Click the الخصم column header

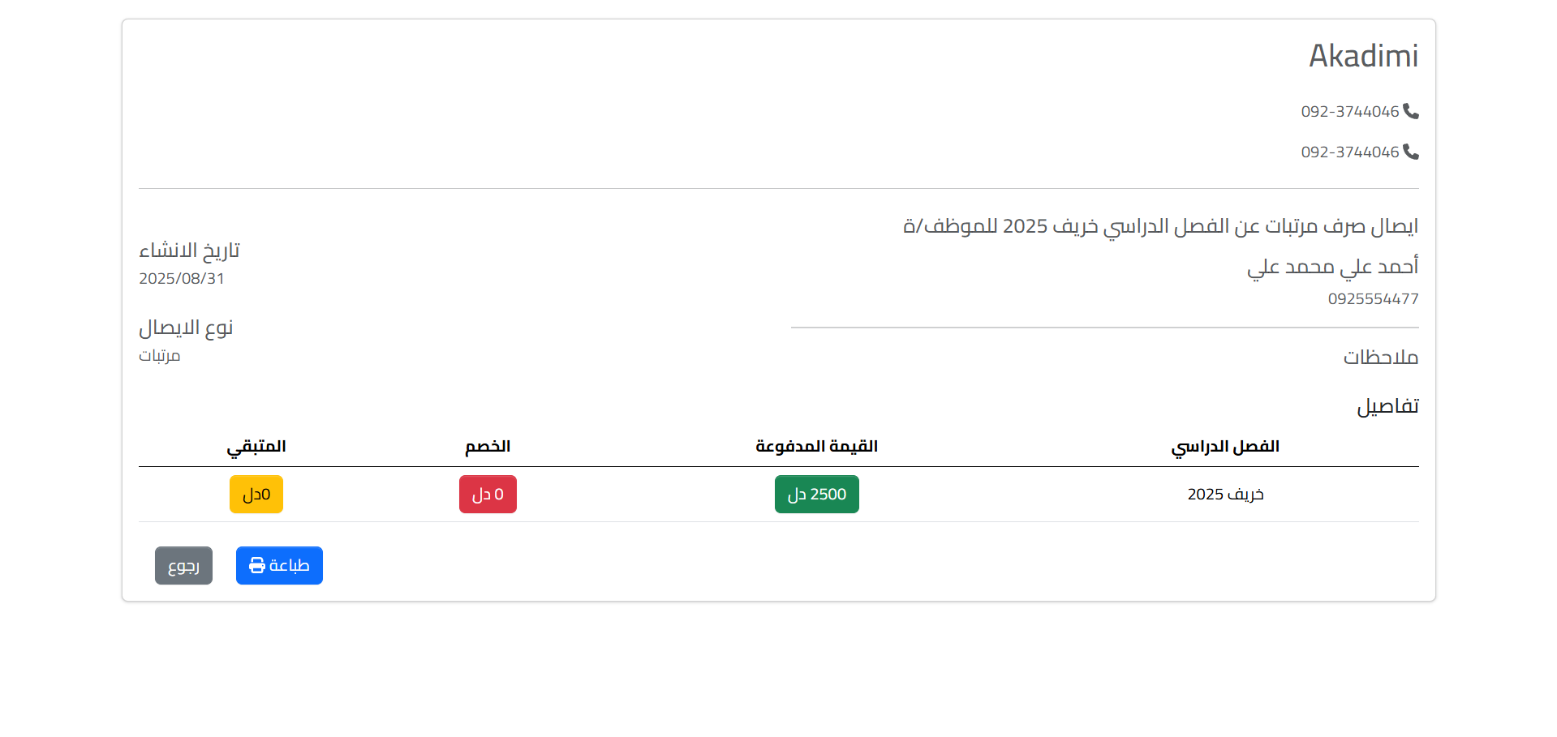[x=488, y=447]
